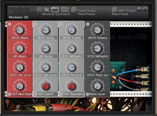157x116 pixels.
Task: Select the VCO1 MdDepth2 label
Action: 72,56
